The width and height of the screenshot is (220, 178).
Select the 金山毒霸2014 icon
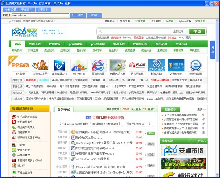click(x=59, y=65)
